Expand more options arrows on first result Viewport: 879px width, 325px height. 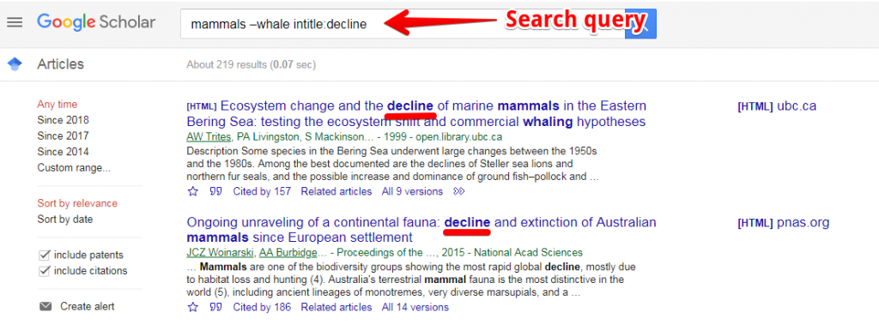click(x=458, y=191)
